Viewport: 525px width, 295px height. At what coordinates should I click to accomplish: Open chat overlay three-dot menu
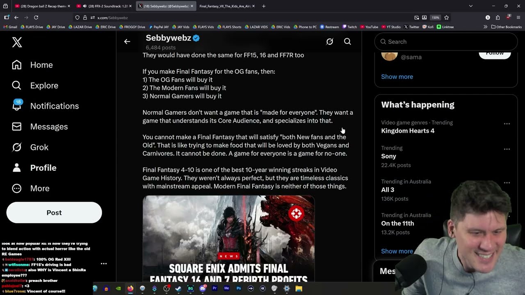[104, 264]
